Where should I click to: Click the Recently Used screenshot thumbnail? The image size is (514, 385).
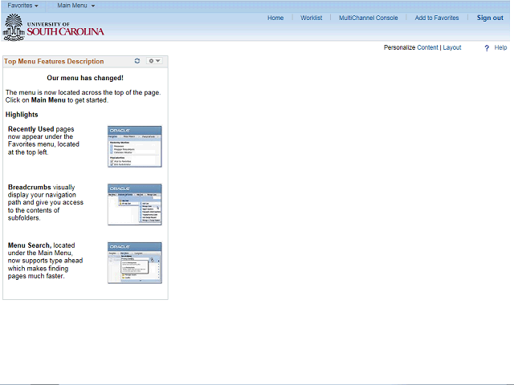135,147
